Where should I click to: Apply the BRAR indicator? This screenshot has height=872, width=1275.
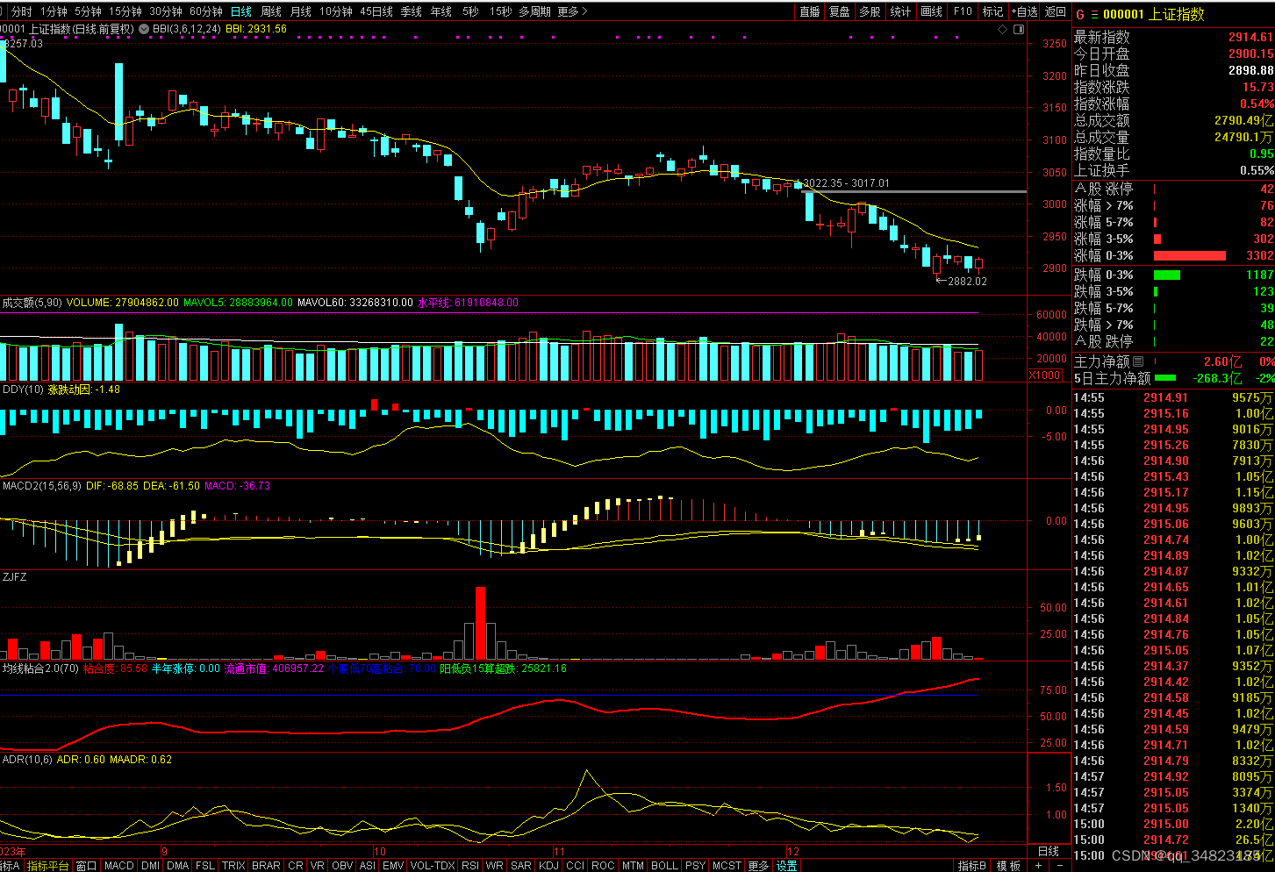266,866
